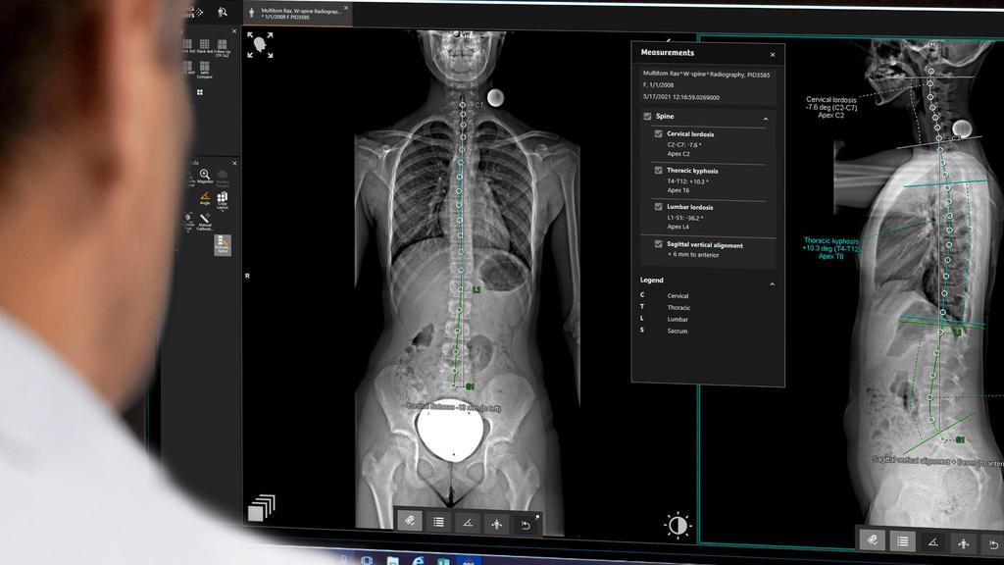Click the green S1 marker on frontal X-ray

click(470, 386)
